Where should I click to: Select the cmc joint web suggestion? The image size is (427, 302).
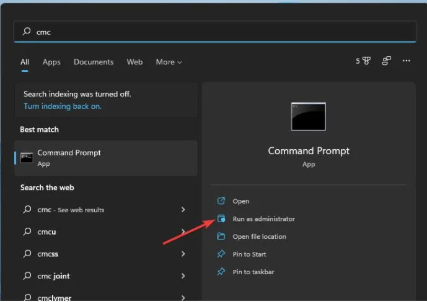pos(106,276)
